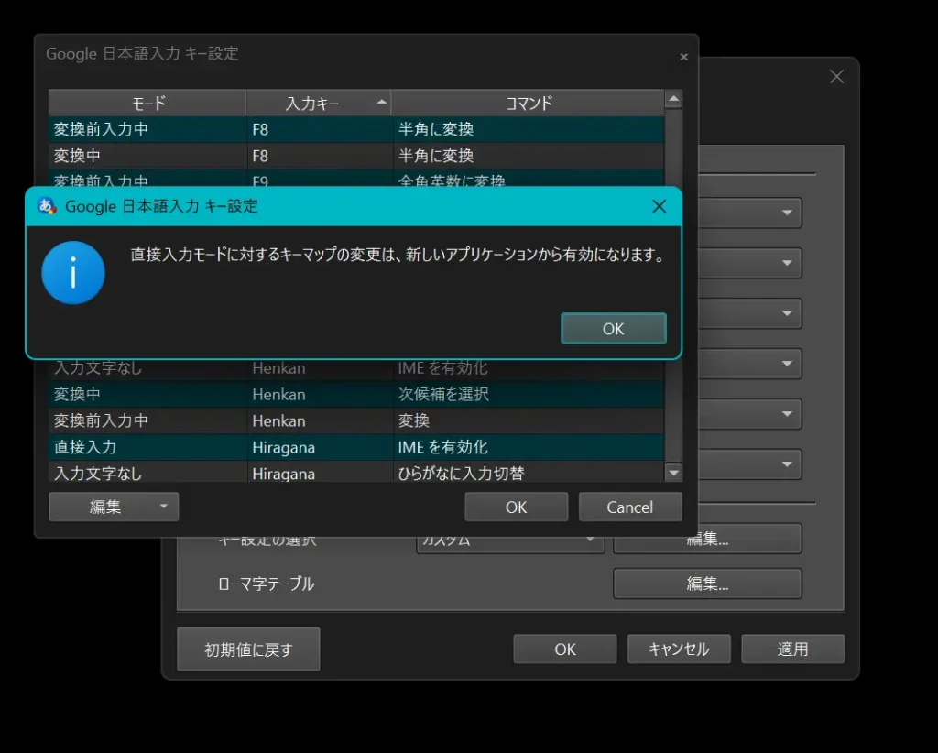Screen dimensions: 938x753
Task: Select the F8 変換前入力中 row
Action: click(x=356, y=129)
